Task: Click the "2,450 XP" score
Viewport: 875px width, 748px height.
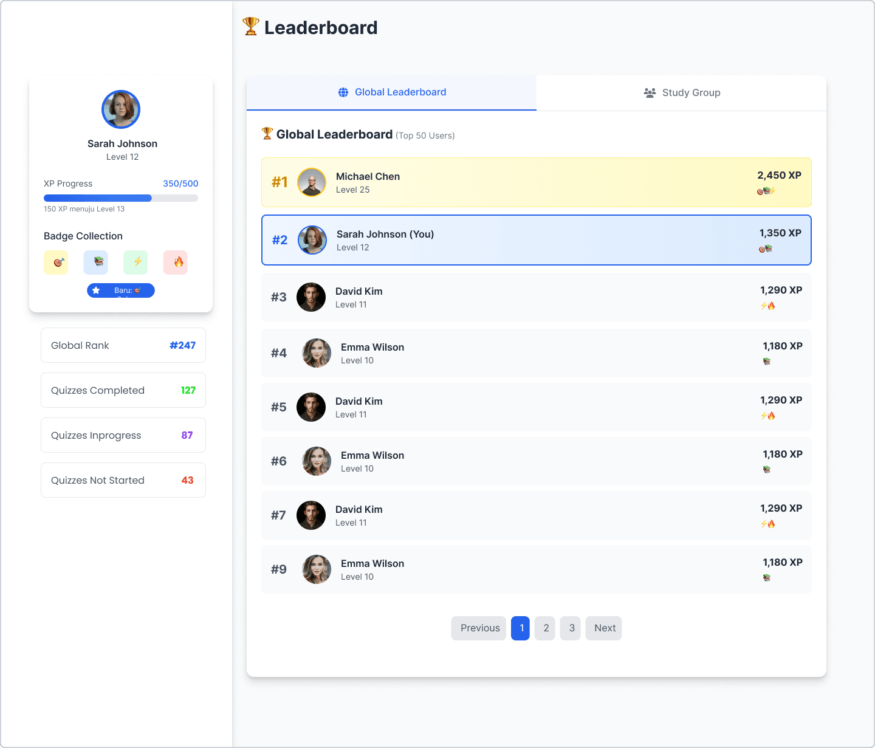Action: (779, 175)
